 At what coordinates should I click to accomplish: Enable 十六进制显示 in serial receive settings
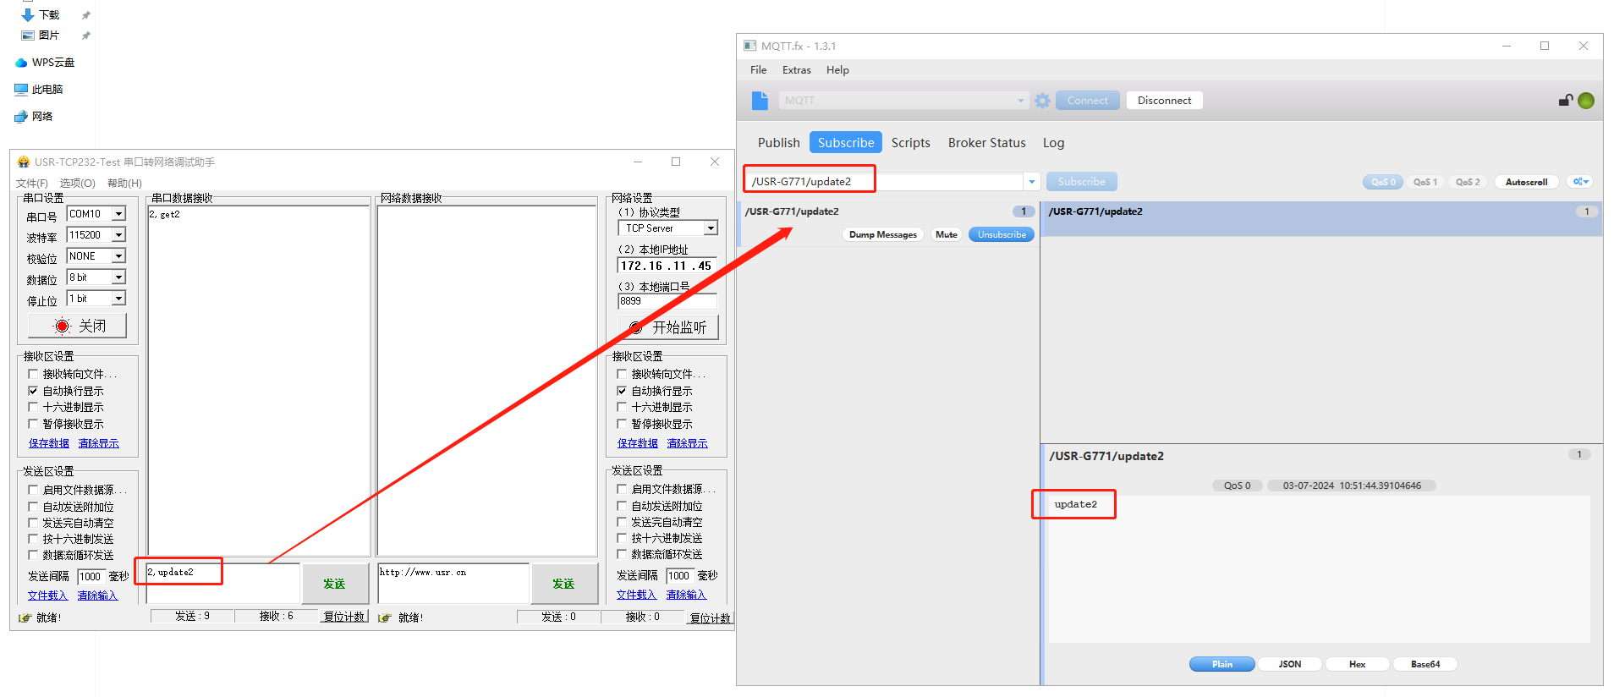click(33, 408)
